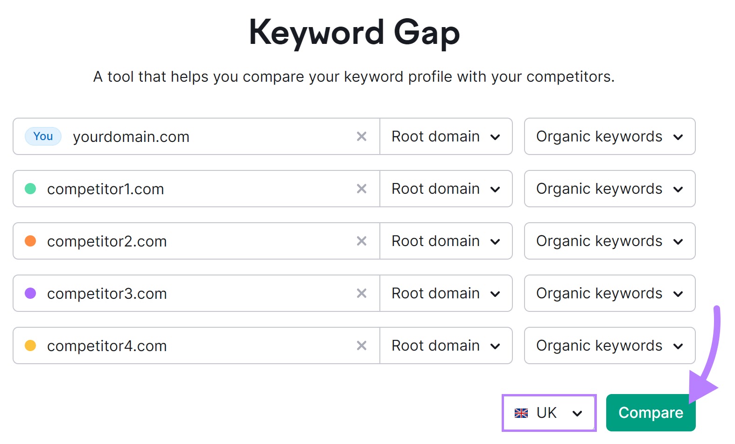Image resolution: width=735 pixels, height=444 pixels.
Task: Open the Organic keywords dropdown for yourdomain.com
Action: [x=609, y=136]
